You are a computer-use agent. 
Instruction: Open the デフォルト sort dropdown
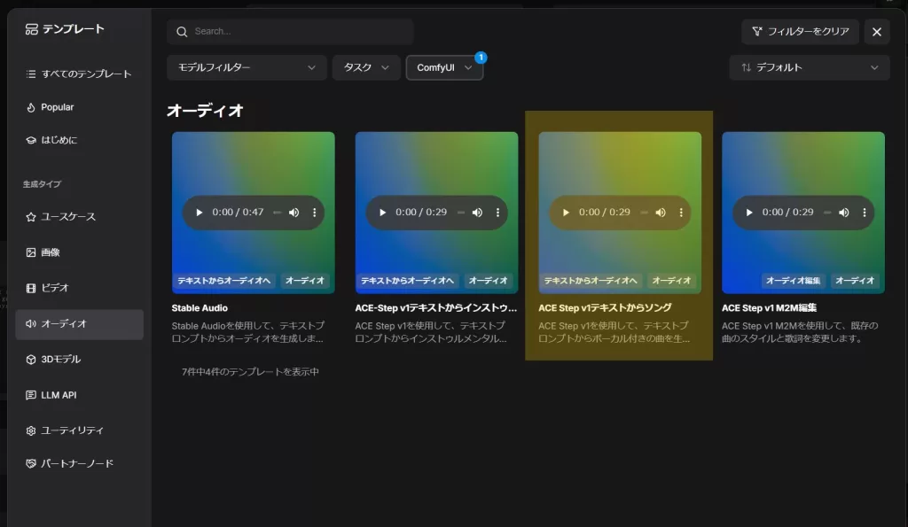(809, 67)
